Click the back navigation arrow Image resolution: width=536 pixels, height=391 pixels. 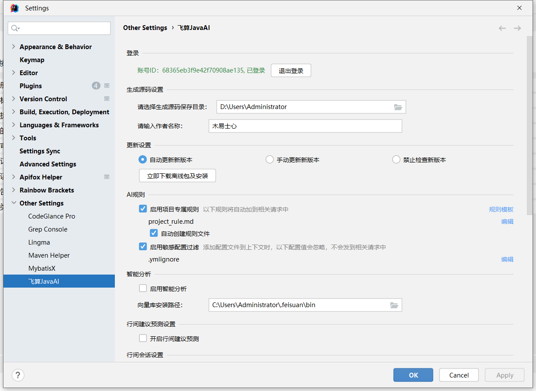pyautogui.click(x=502, y=28)
